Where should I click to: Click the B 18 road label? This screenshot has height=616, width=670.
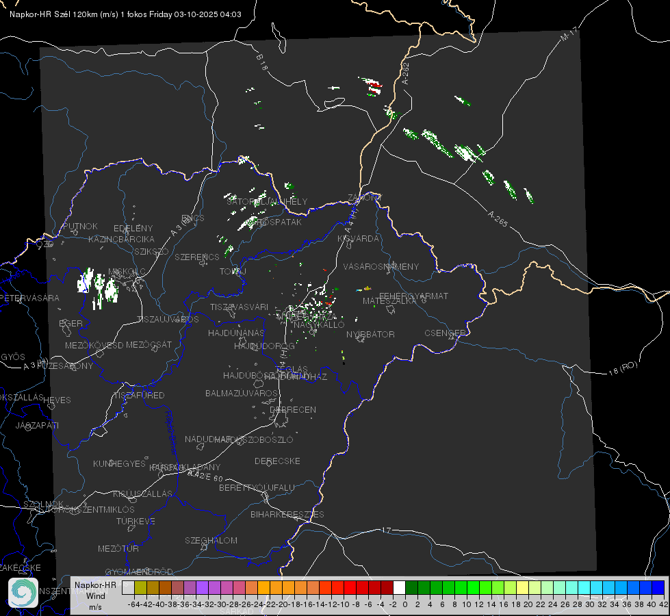pyautogui.click(x=262, y=62)
